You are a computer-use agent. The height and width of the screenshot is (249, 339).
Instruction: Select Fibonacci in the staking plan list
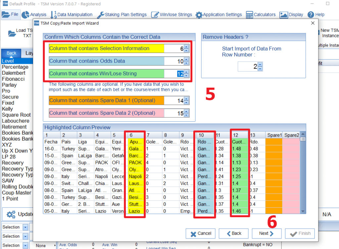click(13, 79)
